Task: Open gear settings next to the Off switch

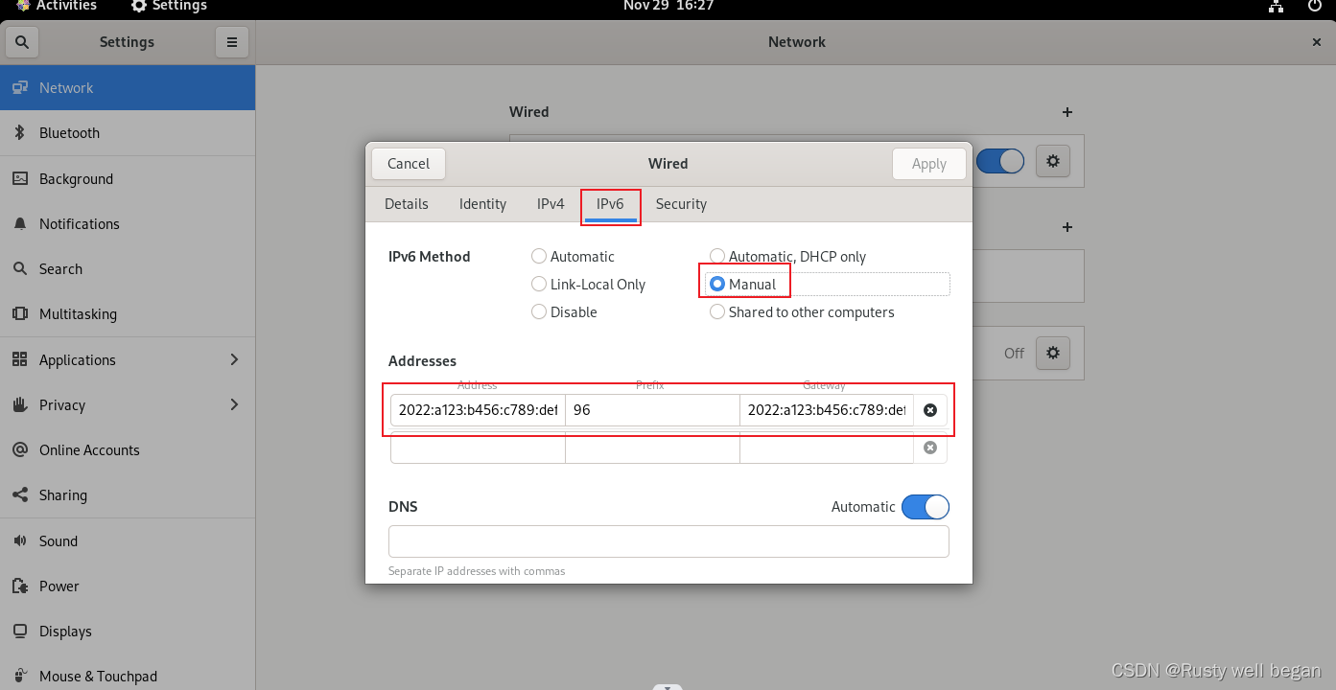Action: click(1053, 353)
